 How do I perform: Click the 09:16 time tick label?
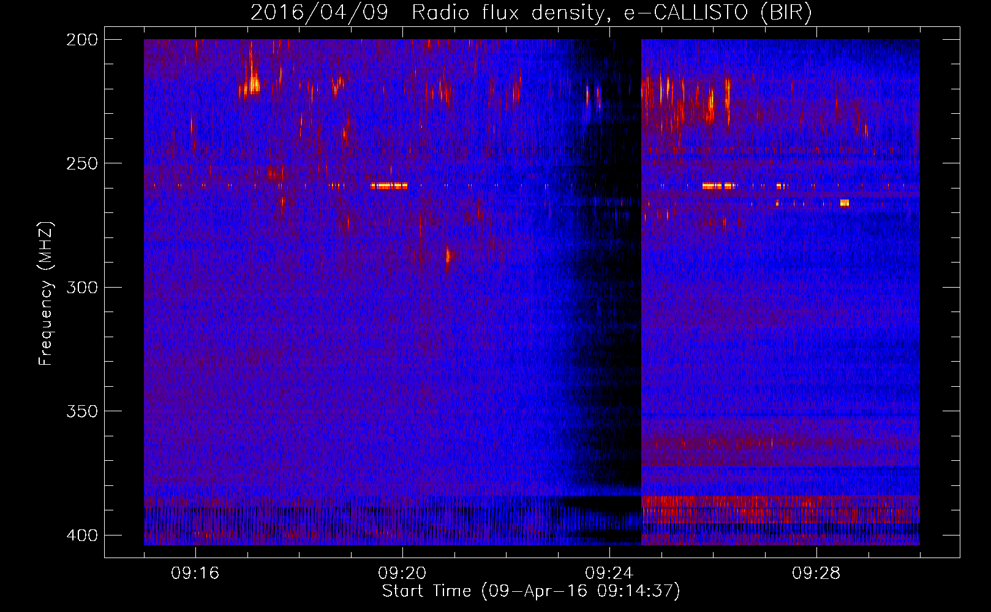pos(195,573)
